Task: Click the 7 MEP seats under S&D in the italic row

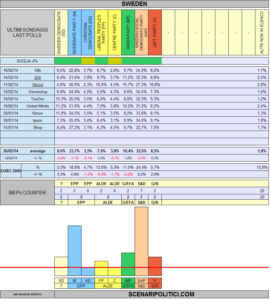Action: (141, 191)
